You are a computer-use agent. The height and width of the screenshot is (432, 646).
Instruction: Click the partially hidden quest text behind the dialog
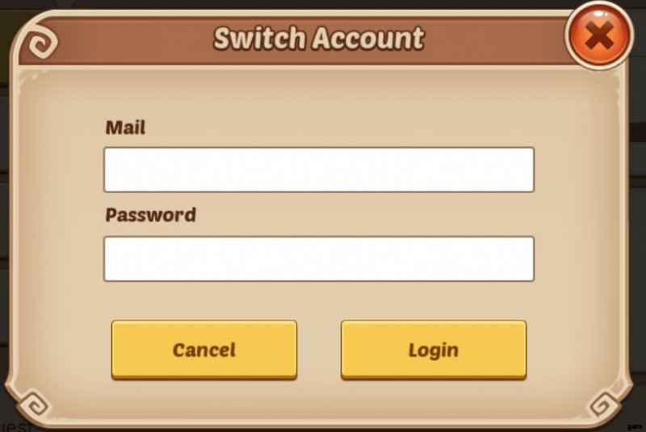15,426
